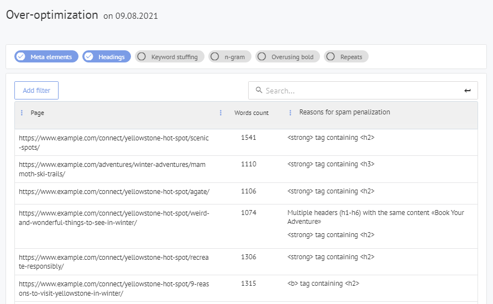The width and height of the screenshot is (493, 304).
Task: Sort by the Words count header
Action: pos(251,113)
